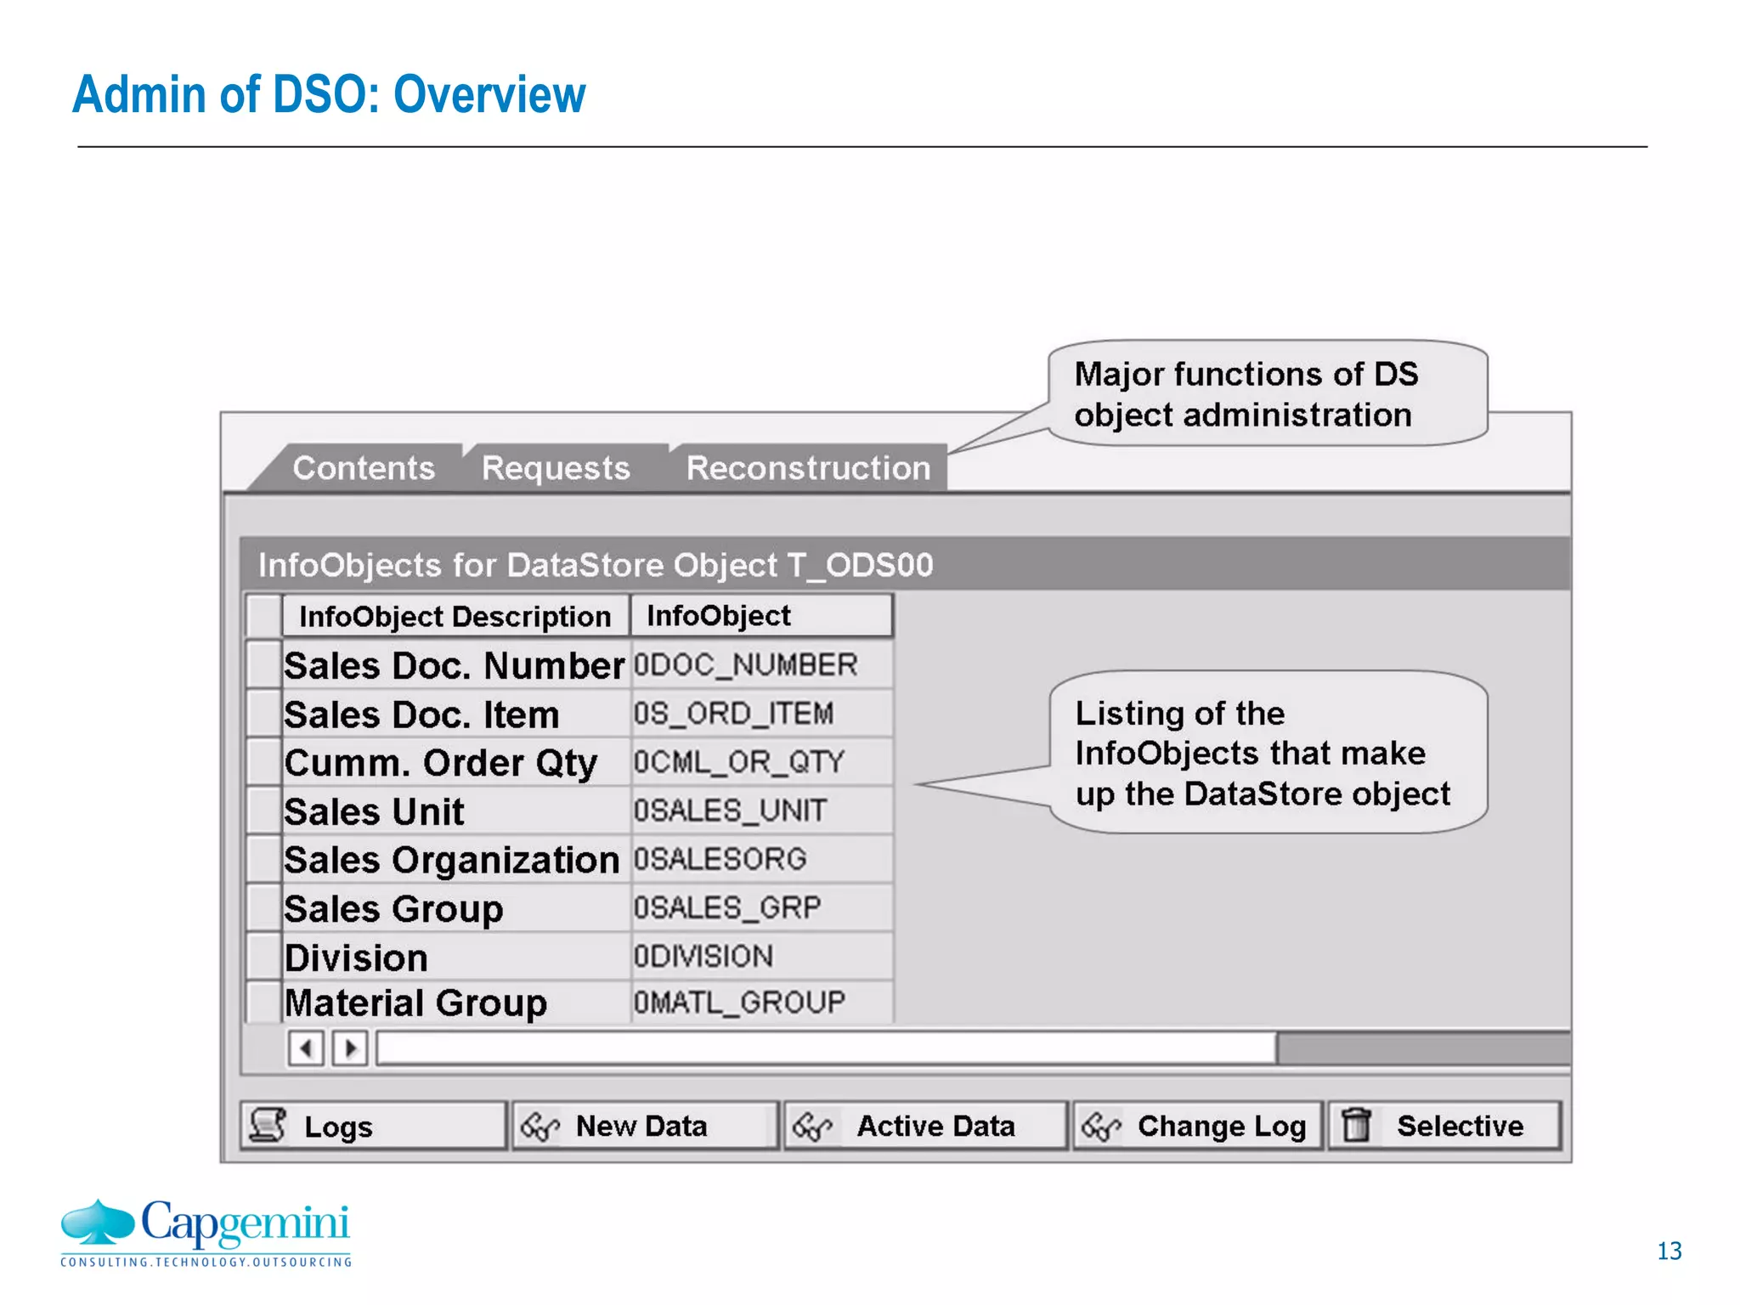
Task: Click the select-all corner box in table header
Action: [263, 616]
